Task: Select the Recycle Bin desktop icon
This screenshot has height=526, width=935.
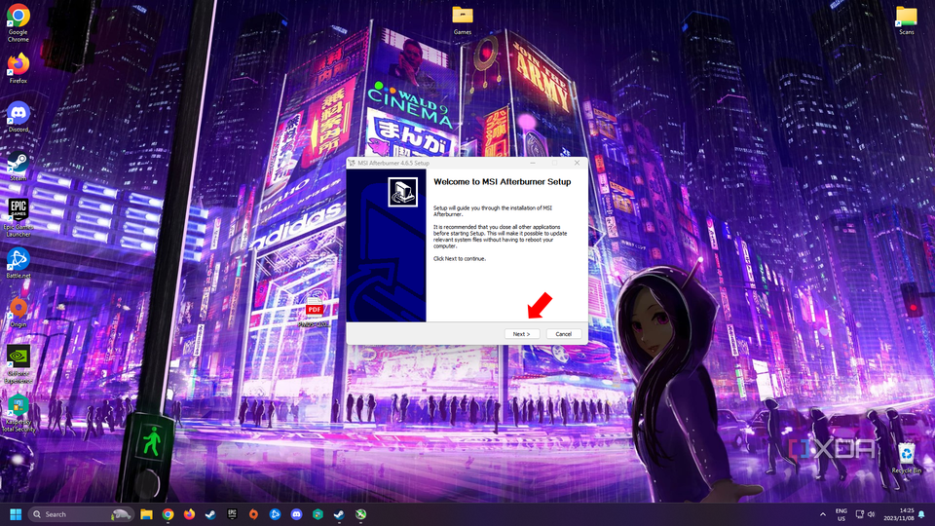Action: (907, 458)
